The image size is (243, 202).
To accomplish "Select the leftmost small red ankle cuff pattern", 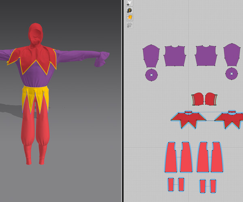I will point(171,185).
